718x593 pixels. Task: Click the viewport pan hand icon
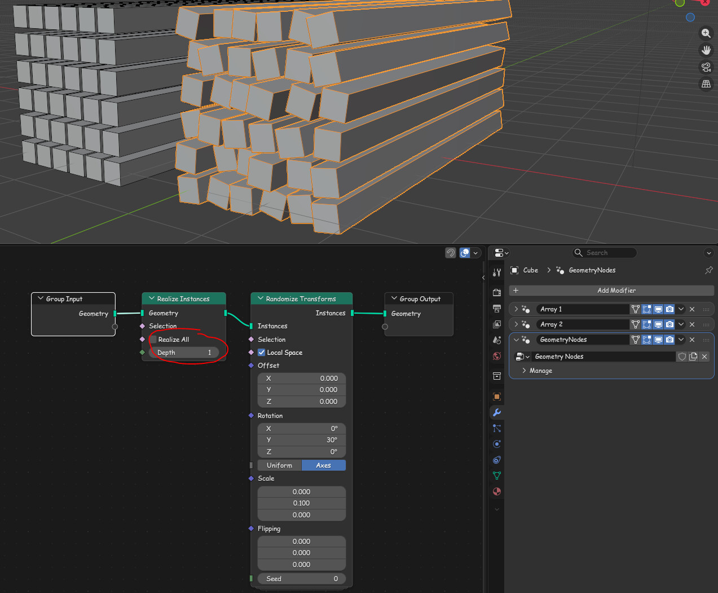click(x=706, y=50)
